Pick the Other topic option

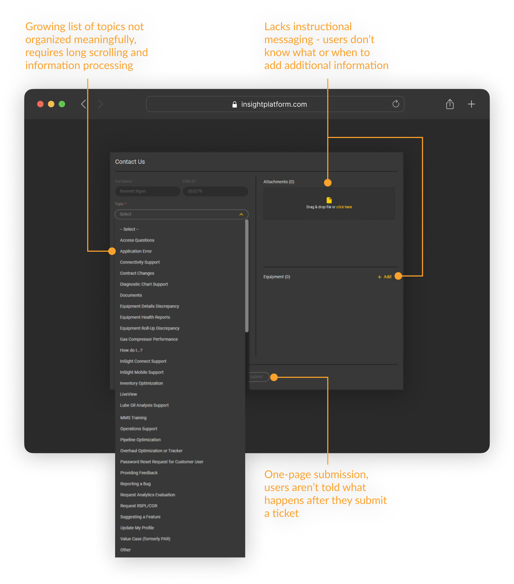coord(125,550)
